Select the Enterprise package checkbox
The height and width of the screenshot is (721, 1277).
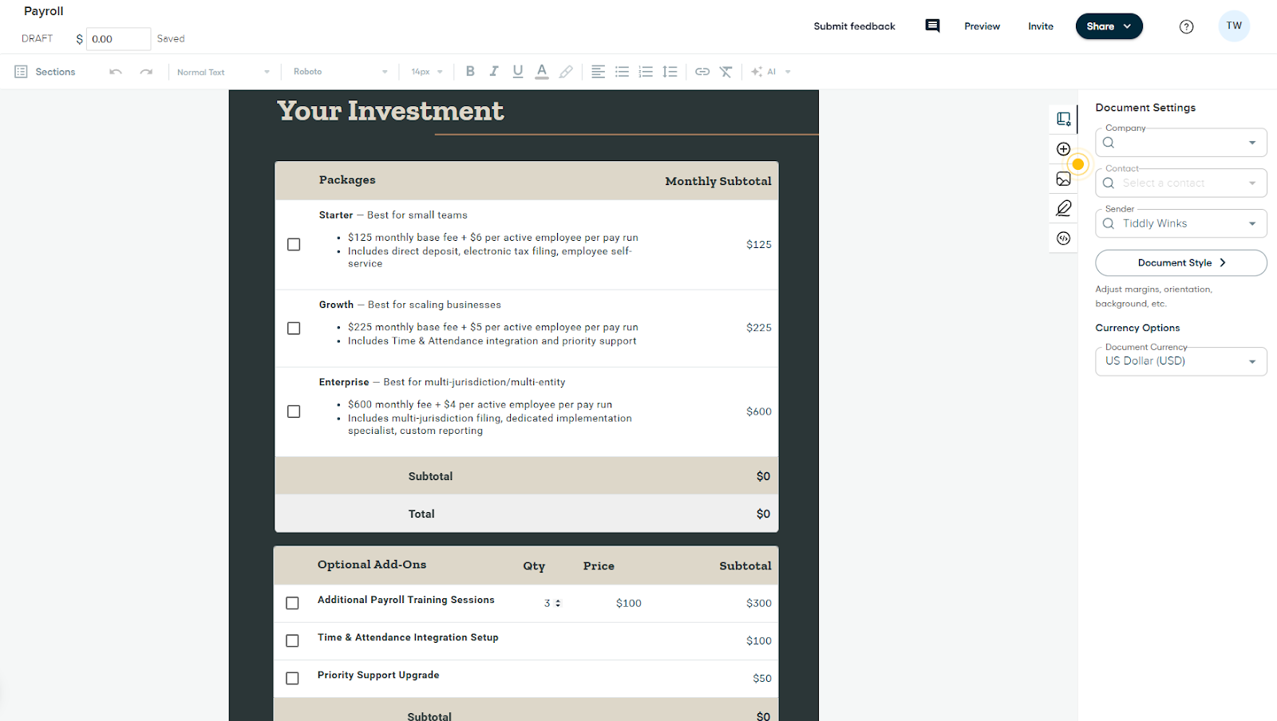tap(294, 412)
